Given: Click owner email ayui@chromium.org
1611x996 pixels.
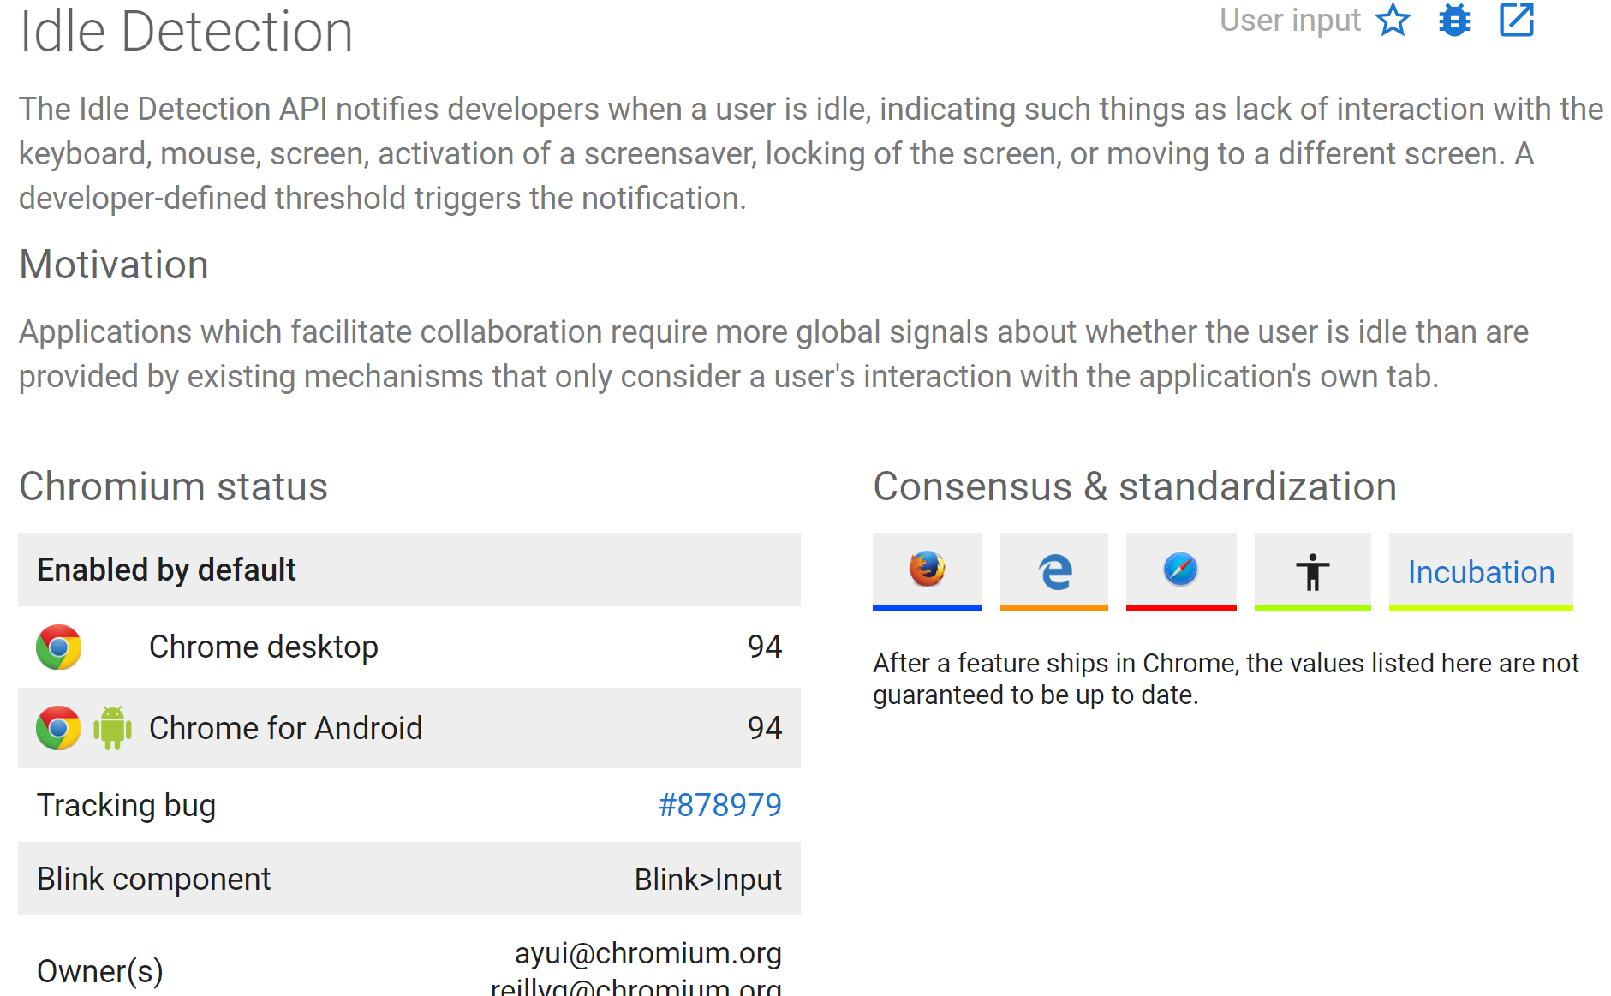Looking at the screenshot, I should [x=647, y=953].
